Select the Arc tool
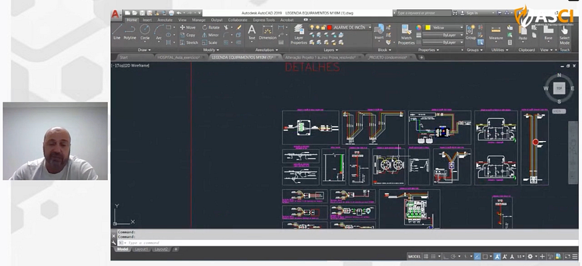Viewport: 582px width, 266px height. pos(158,32)
